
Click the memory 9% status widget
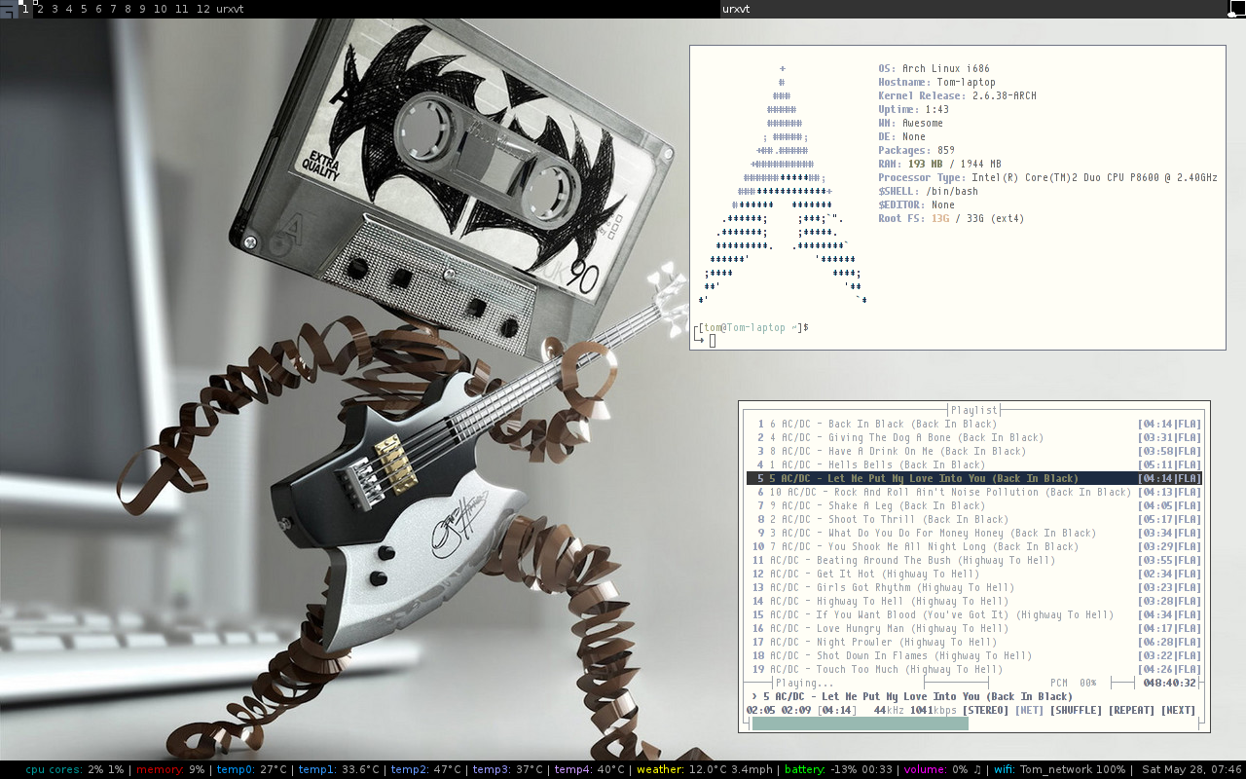(170, 769)
